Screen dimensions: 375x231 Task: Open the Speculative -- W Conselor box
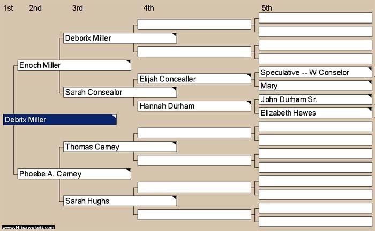tap(316, 72)
